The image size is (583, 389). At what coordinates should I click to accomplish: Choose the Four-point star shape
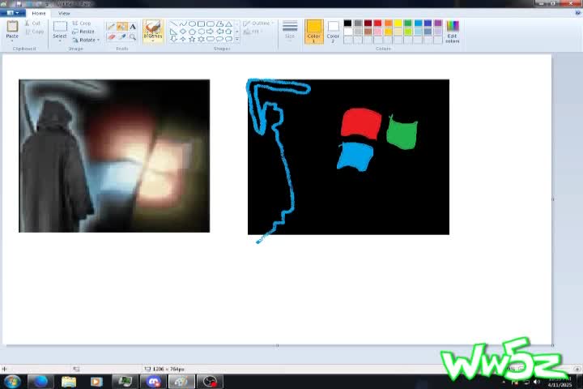183,39
